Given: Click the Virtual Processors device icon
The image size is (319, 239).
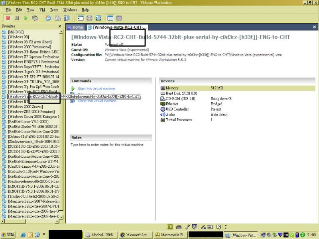Looking at the screenshot, I should click(163, 120).
